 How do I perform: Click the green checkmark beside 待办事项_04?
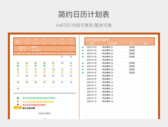[83, 57]
